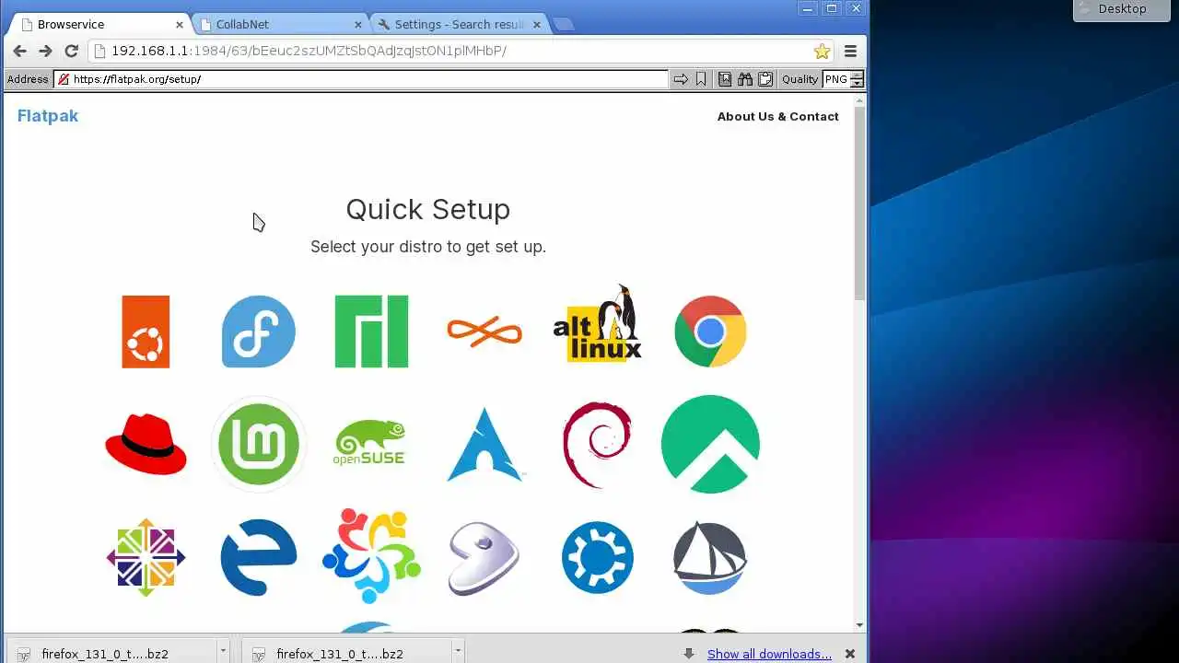Select the Red Hat logo
The height and width of the screenshot is (663, 1179).
point(146,444)
